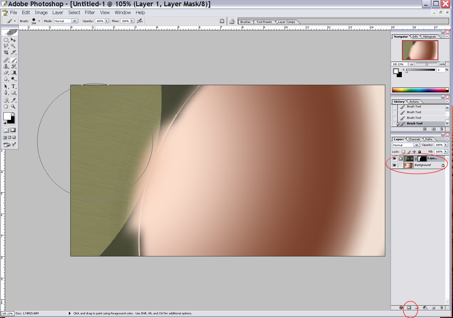Hide the Background layer eye icon

point(394,165)
